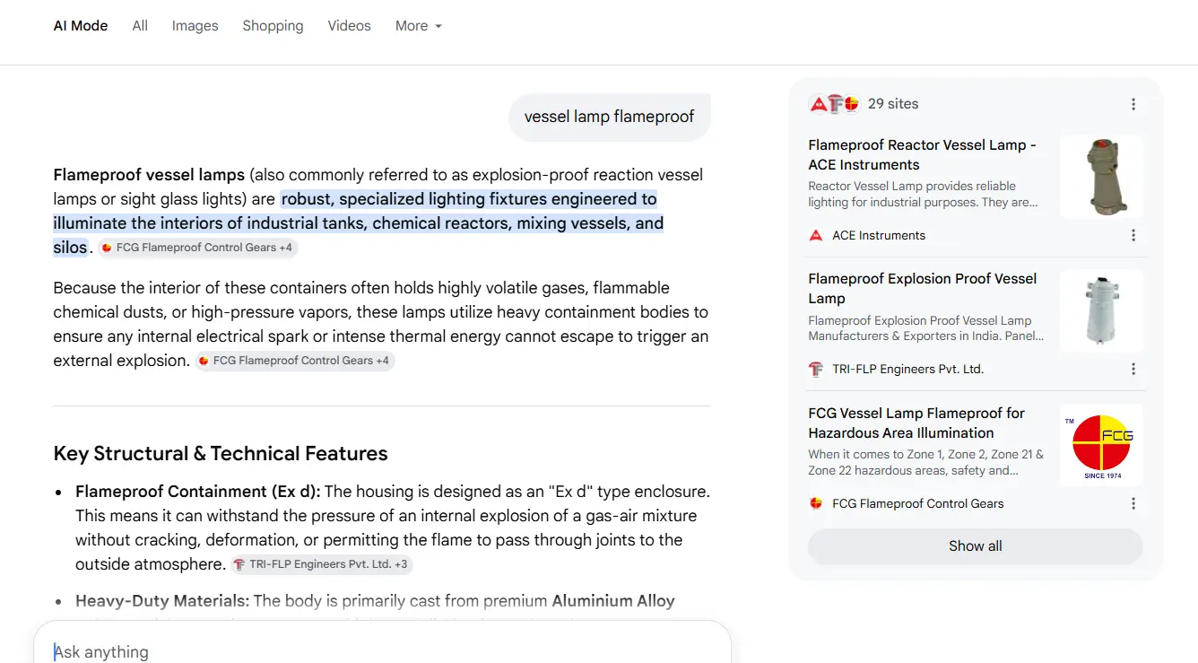Image resolution: width=1198 pixels, height=663 pixels.
Task: Go to the Images tab
Action: point(195,26)
